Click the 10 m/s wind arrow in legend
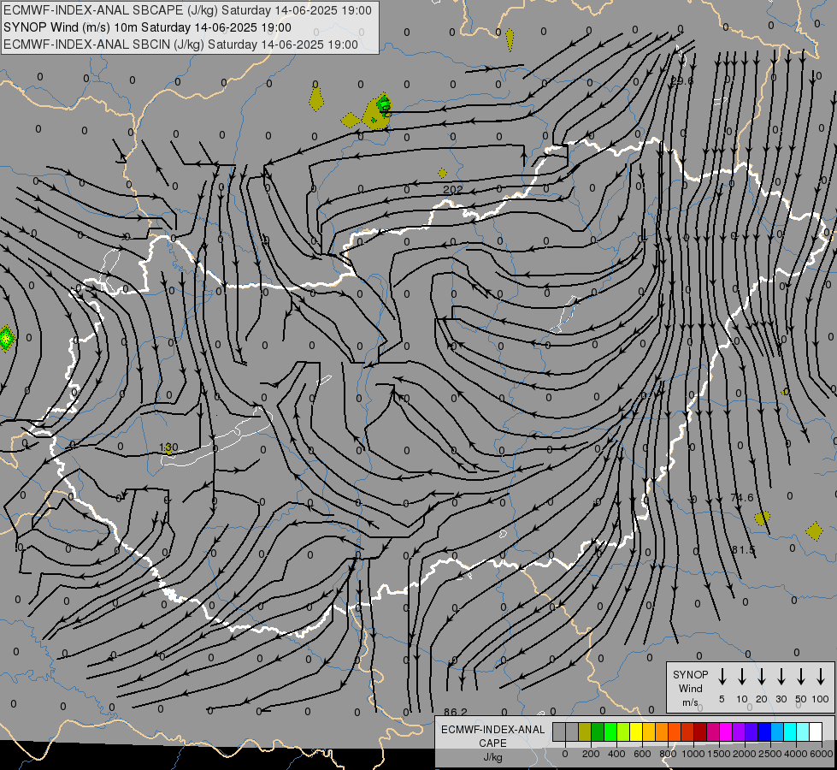 tap(742, 677)
